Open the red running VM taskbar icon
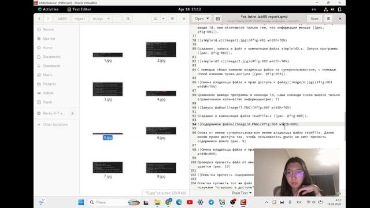 pos(243,202)
